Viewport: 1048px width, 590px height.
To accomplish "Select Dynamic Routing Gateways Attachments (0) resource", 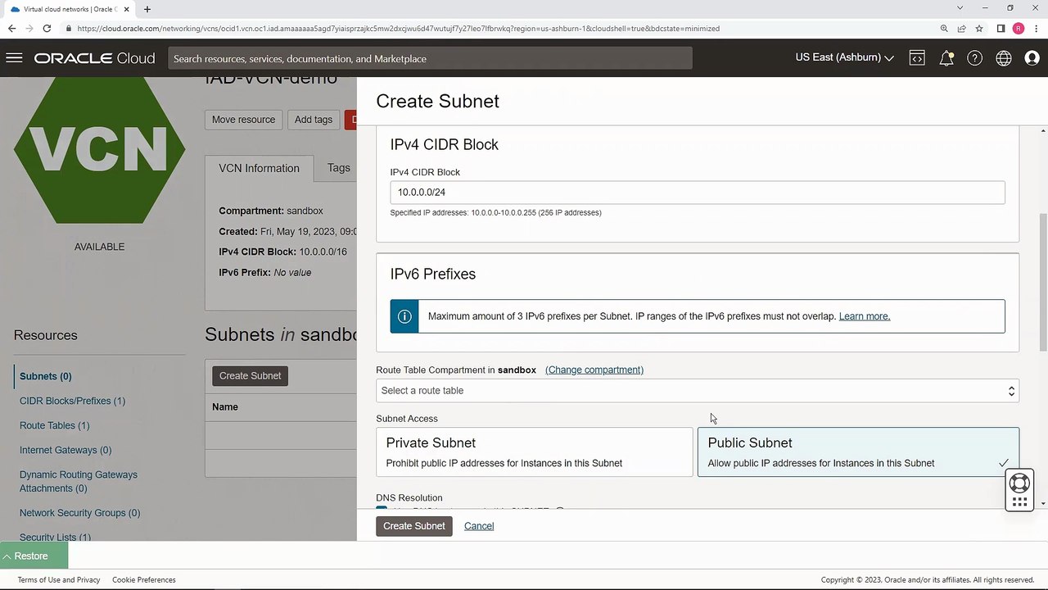I will (x=79, y=481).
